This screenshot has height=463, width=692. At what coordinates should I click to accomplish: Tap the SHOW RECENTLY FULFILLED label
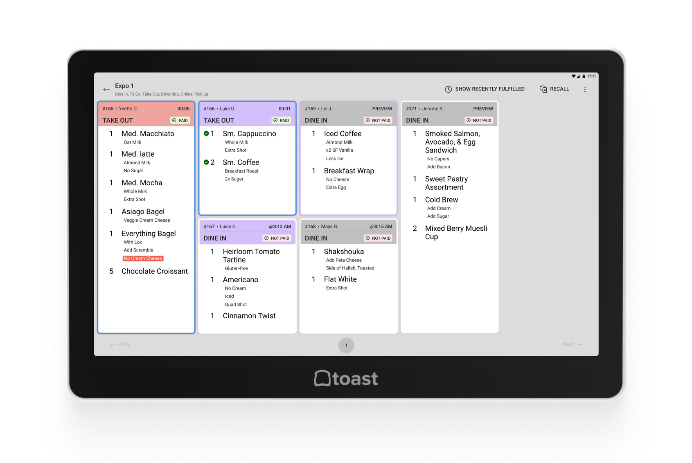[x=489, y=89]
